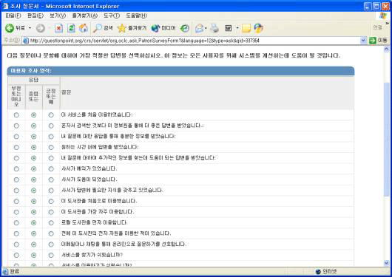
Task: Select neutral radio for second survey question
Action: (x=33, y=126)
